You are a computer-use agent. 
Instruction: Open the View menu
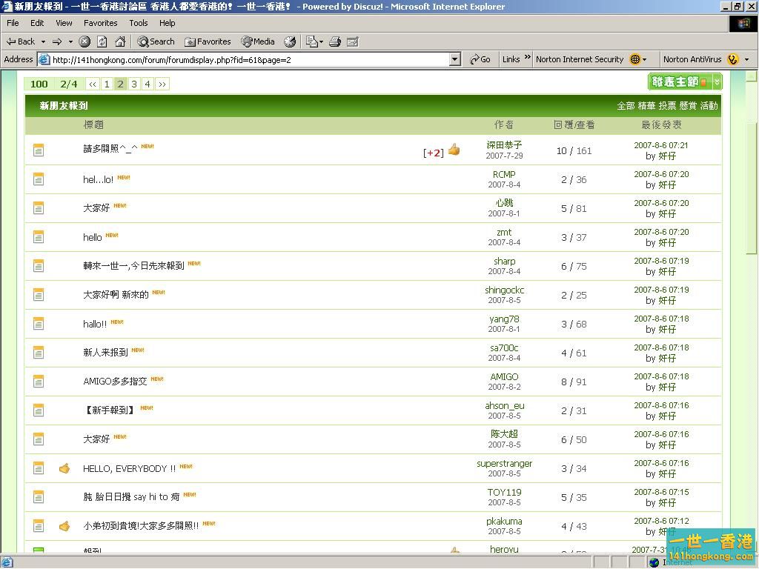(x=64, y=23)
